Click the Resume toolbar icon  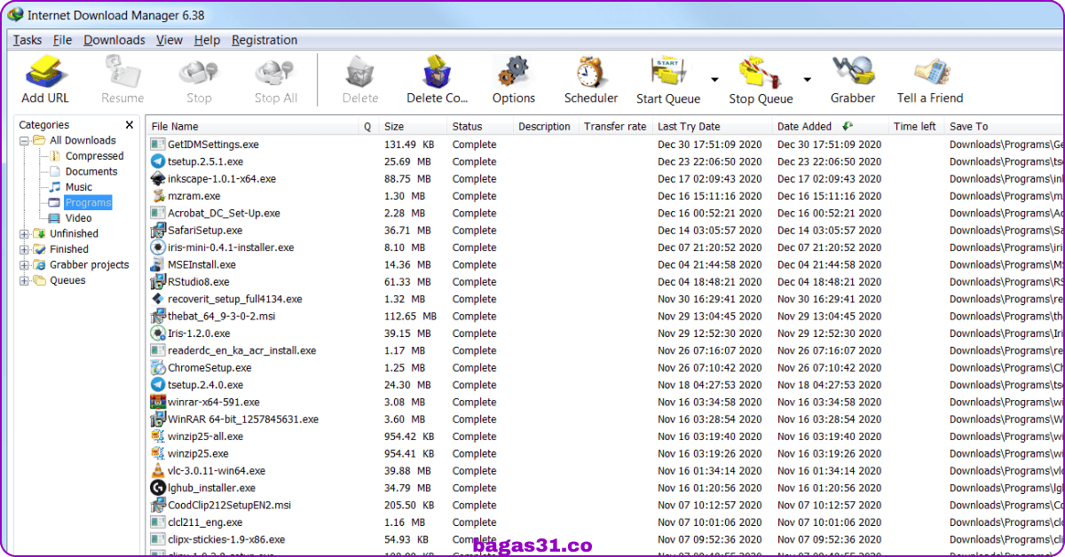(x=122, y=70)
